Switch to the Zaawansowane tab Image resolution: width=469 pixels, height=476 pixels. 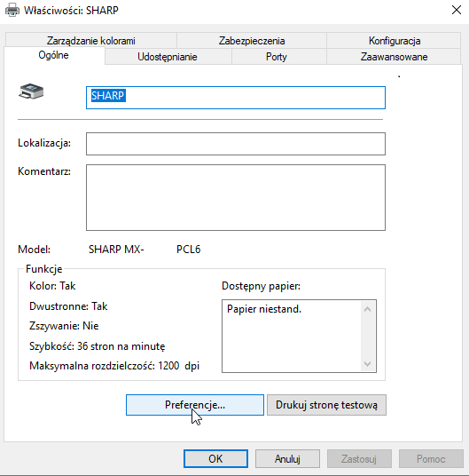(x=394, y=57)
